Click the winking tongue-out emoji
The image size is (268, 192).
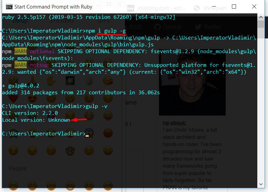coord(108,116)
